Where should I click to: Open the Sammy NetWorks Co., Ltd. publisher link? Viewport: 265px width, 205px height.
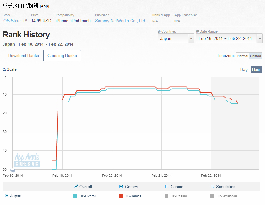click(x=120, y=21)
